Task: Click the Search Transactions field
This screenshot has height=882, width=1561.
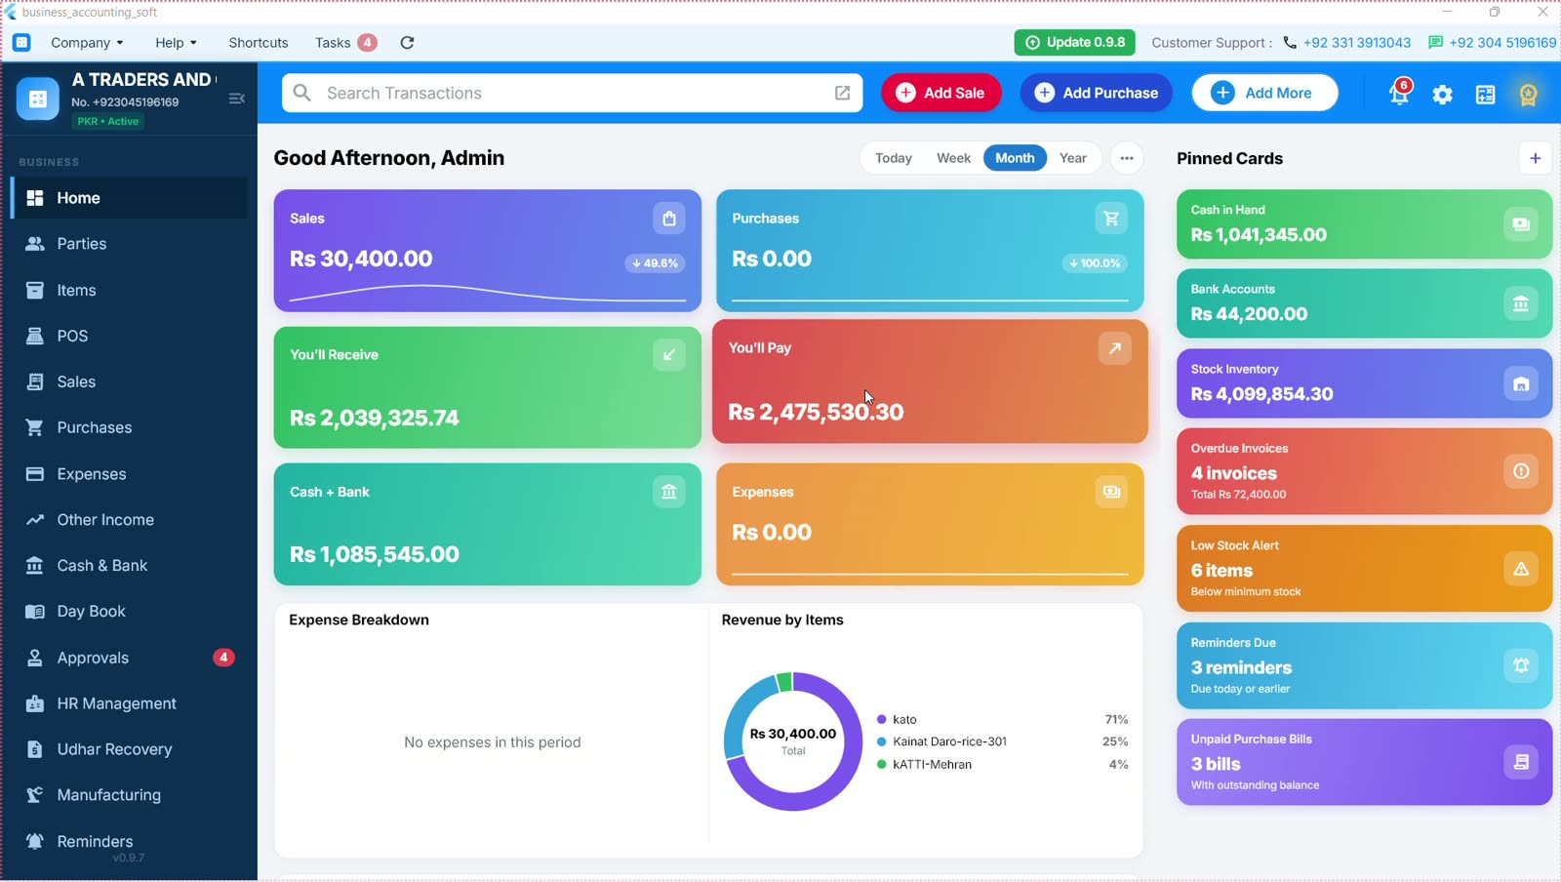Action: tap(572, 93)
